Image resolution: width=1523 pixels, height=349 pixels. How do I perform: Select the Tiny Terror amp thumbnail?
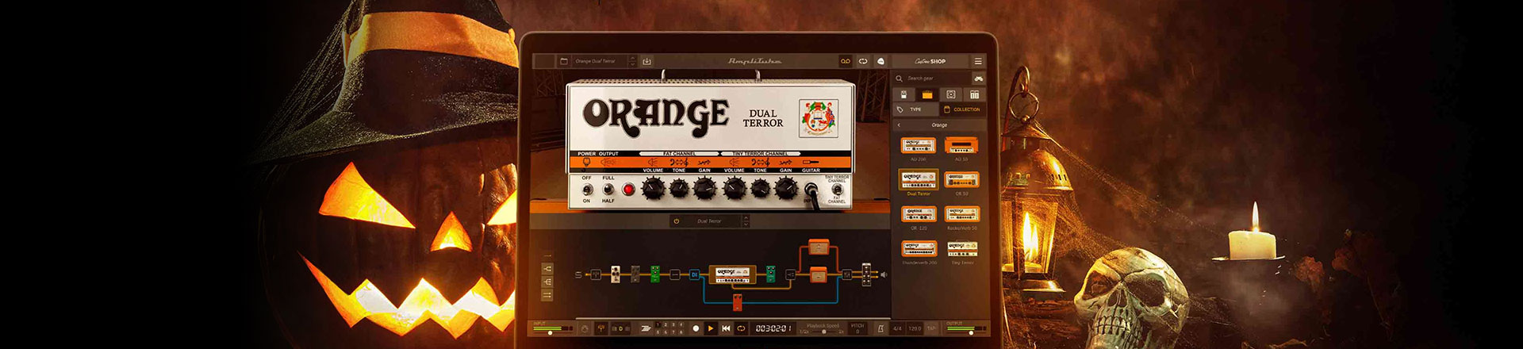coord(961,248)
